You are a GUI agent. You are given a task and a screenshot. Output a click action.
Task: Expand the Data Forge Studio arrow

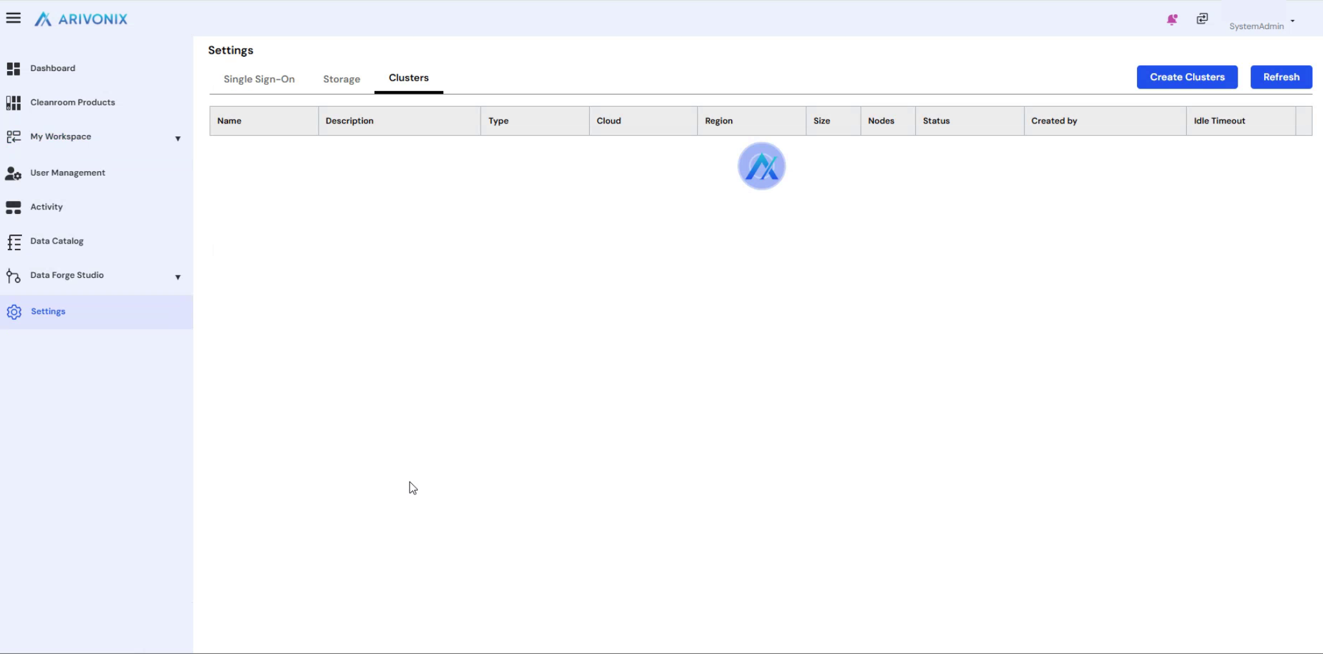[178, 277]
